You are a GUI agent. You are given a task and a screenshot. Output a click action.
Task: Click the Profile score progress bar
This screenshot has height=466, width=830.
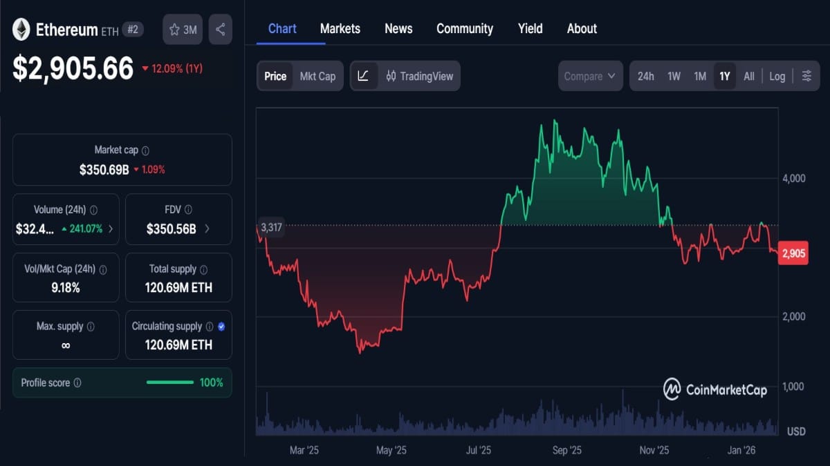[169, 382]
